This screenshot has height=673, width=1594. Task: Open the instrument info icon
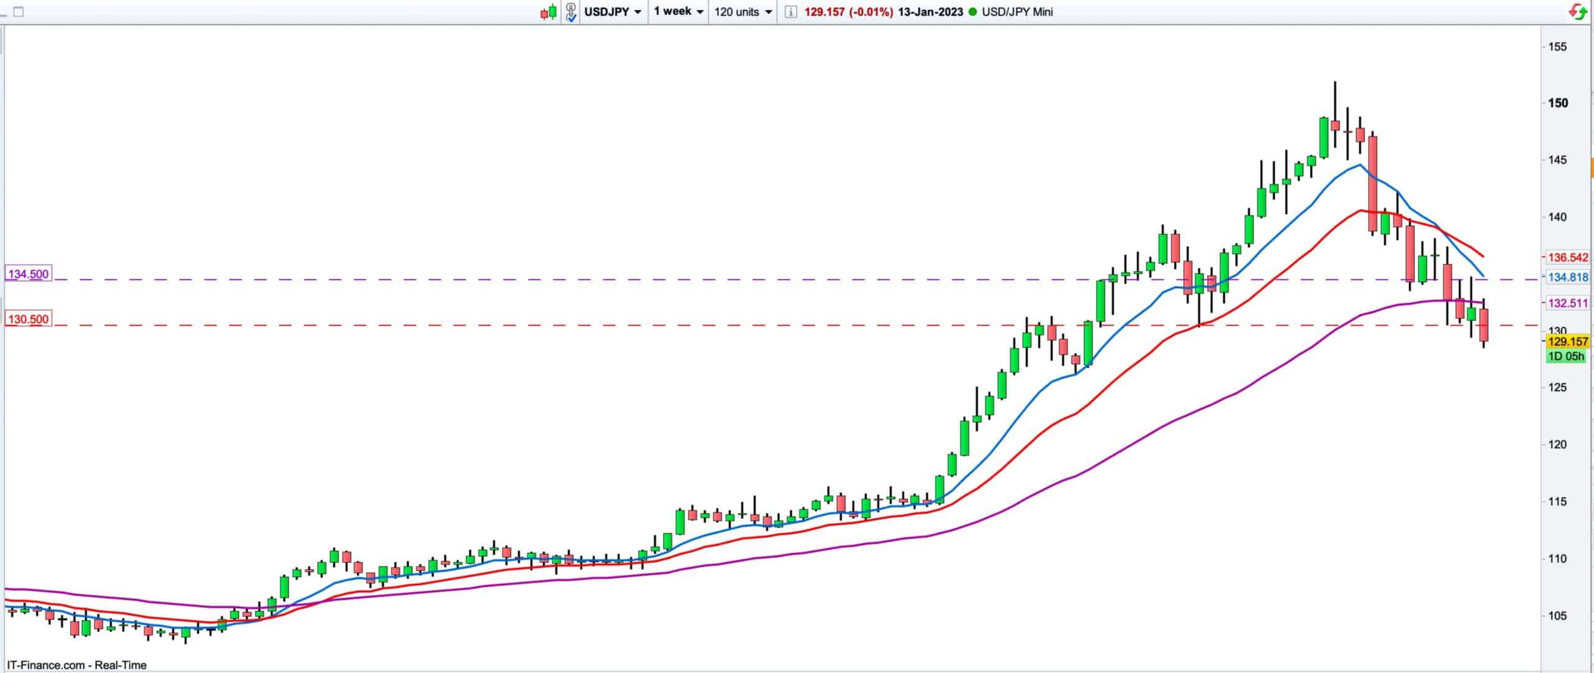790,12
